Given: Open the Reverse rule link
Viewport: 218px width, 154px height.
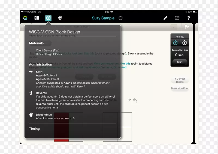Looking at the screenshot, I should [41, 93].
